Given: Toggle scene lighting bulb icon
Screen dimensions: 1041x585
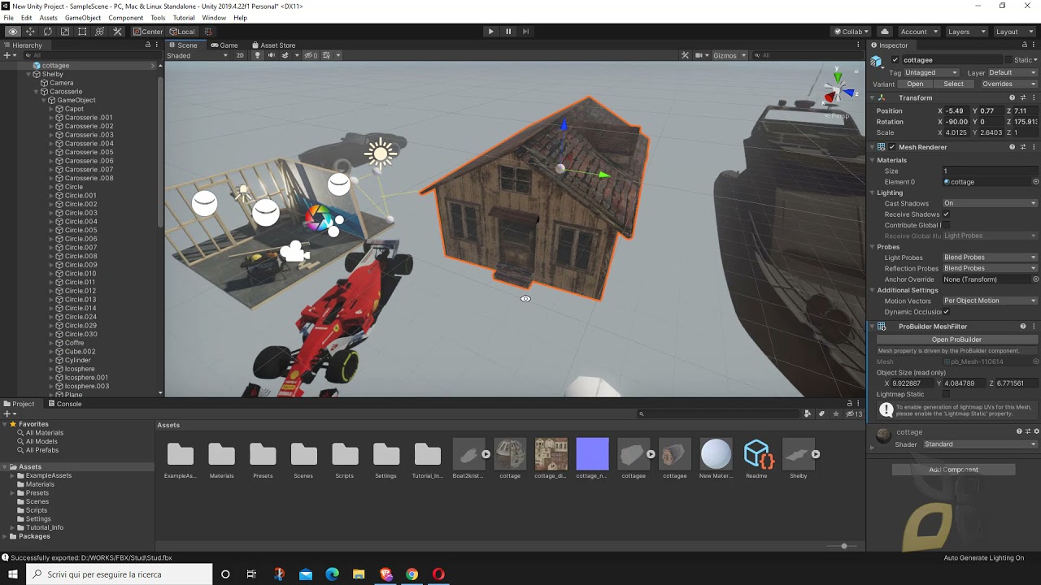Looking at the screenshot, I should (x=258, y=55).
